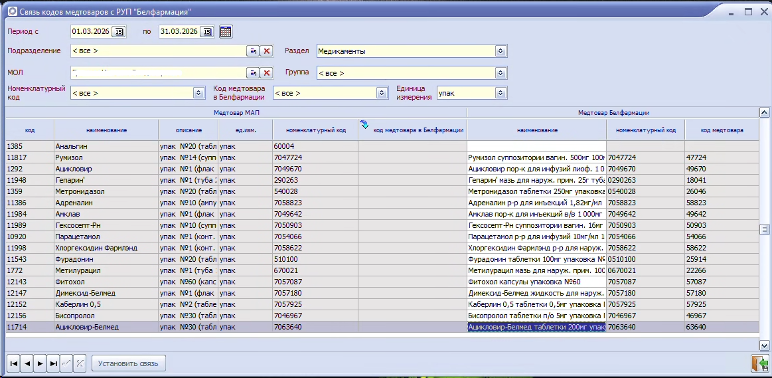The image size is (772, 378).
Task: Expand the Раздел dropdown
Action: tap(501, 51)
